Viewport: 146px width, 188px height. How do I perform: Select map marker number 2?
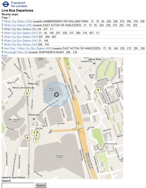click(27, 94)
